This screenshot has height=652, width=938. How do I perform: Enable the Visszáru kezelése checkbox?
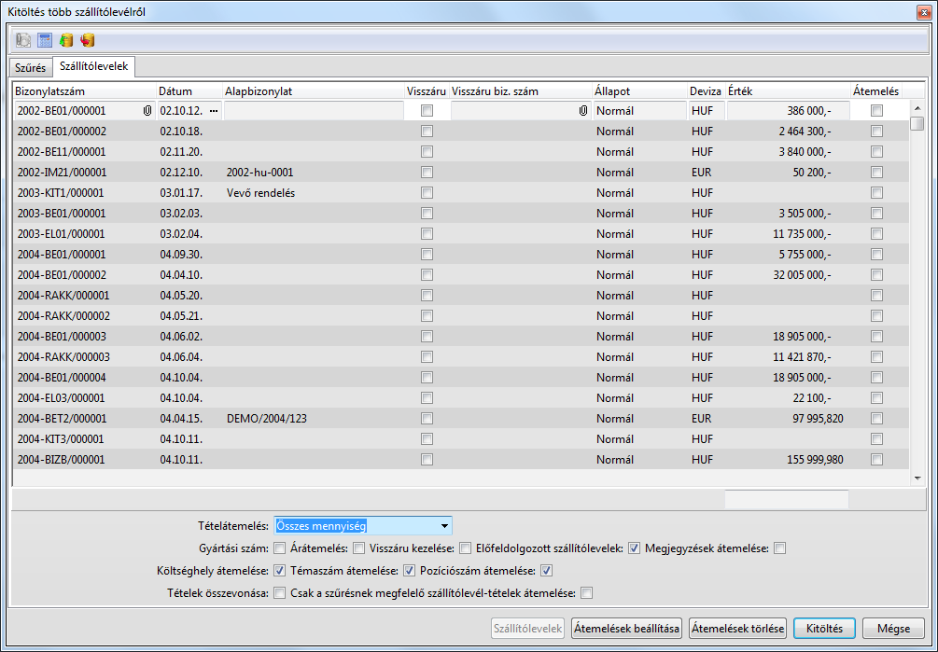(x=466, y=548)
